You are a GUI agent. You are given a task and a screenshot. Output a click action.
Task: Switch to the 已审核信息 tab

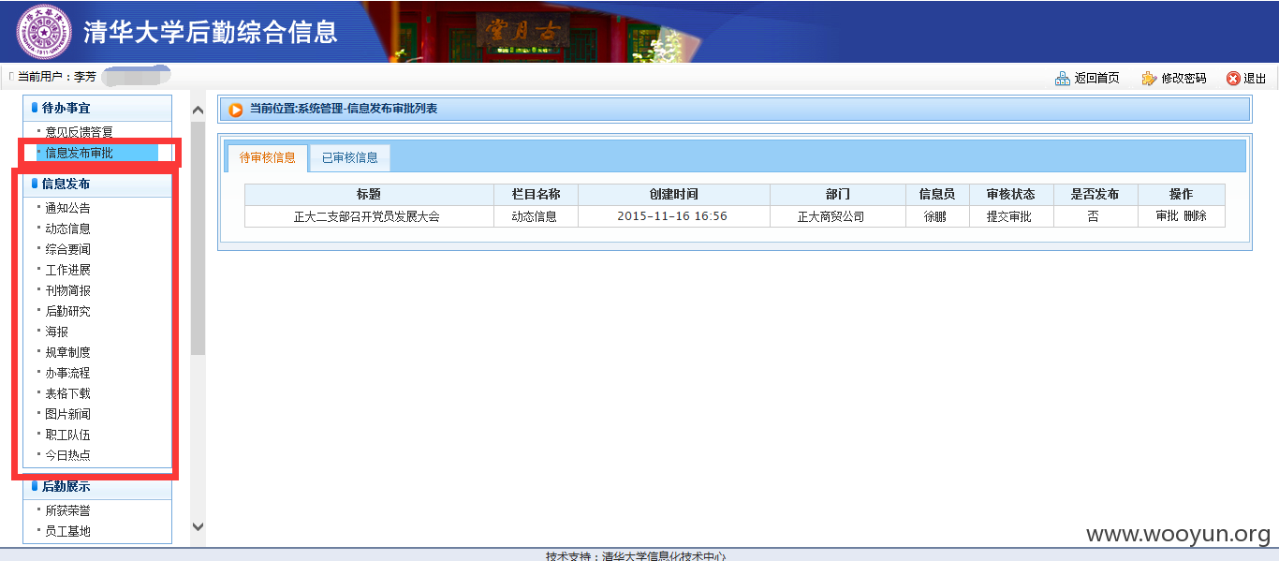(350, 158)
